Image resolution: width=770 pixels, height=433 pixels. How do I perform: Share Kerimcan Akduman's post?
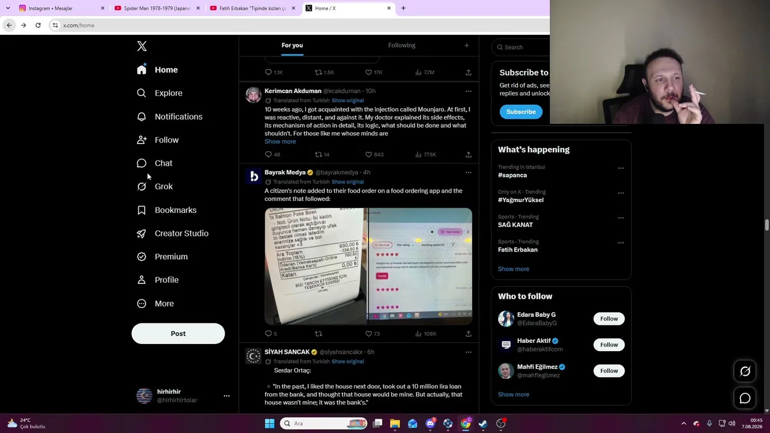click(468, 155)
